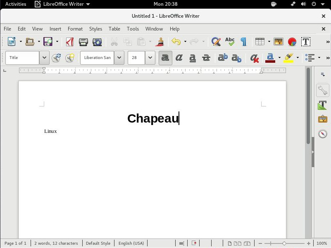This screenshot has height=248, width=331.
Task: Expand the paragraph style Title dropdown
Action: 44,58
